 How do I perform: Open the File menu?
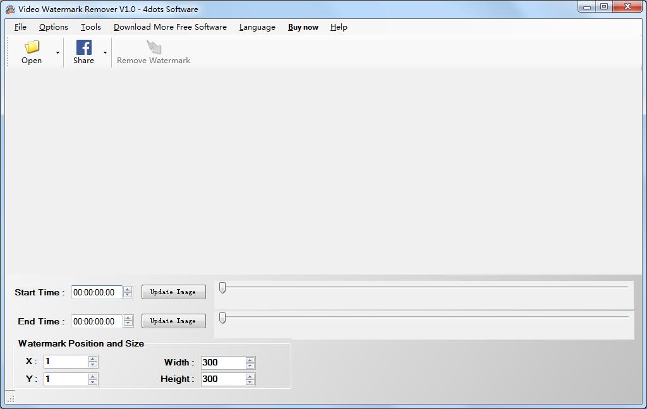pos(20,27)
